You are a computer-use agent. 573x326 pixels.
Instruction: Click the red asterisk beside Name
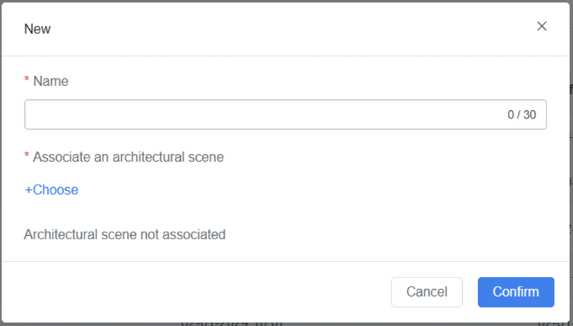26,82
